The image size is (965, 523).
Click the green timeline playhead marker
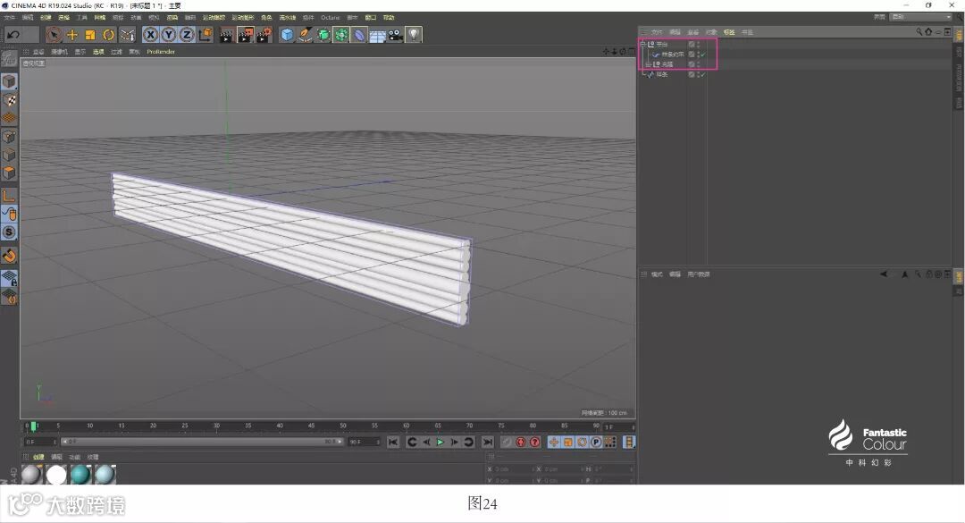click(x=33, y=426)
